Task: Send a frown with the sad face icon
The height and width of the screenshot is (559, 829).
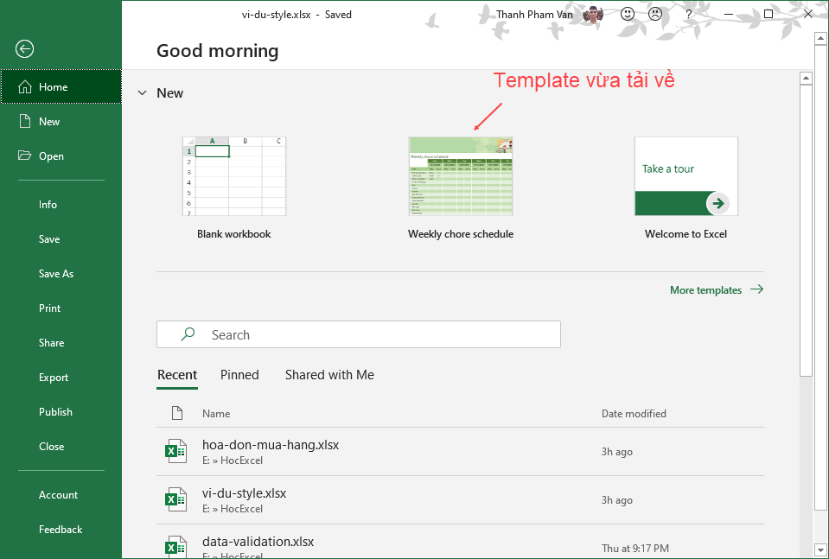Action: pyautogui.click(x=655, y=15)
